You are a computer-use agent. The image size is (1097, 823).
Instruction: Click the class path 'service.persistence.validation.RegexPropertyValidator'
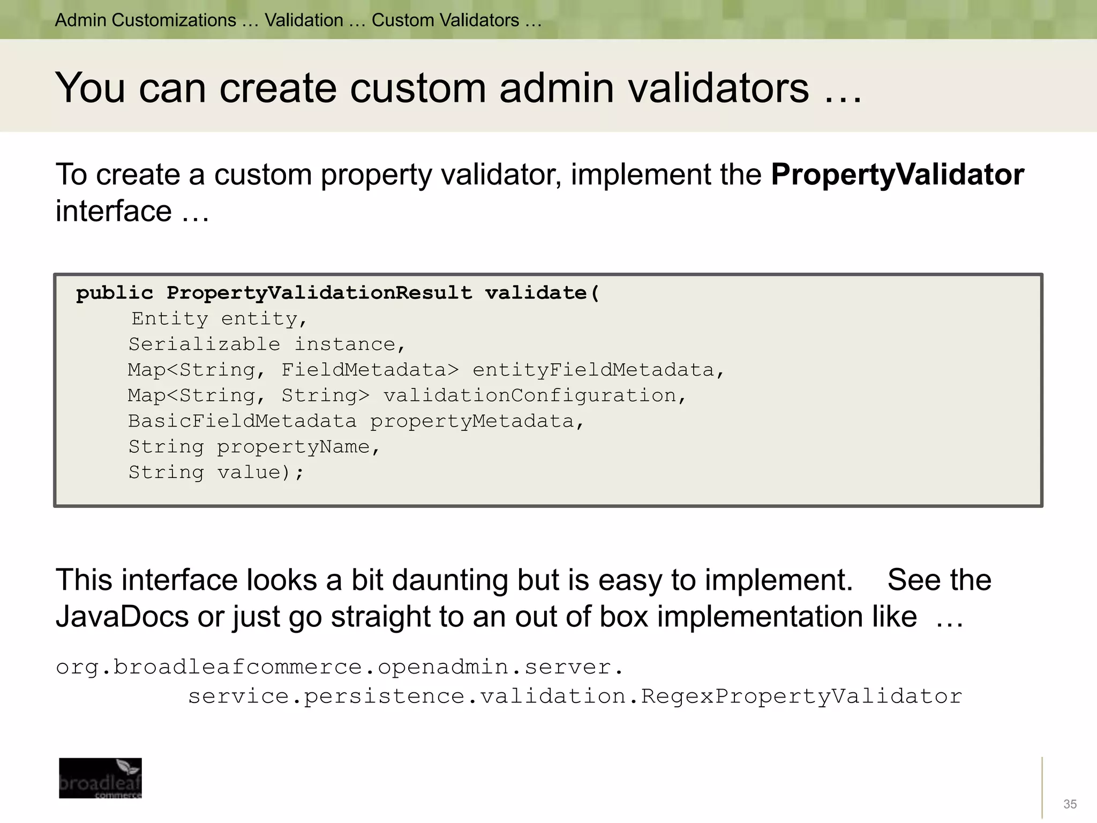click(575, 697)
